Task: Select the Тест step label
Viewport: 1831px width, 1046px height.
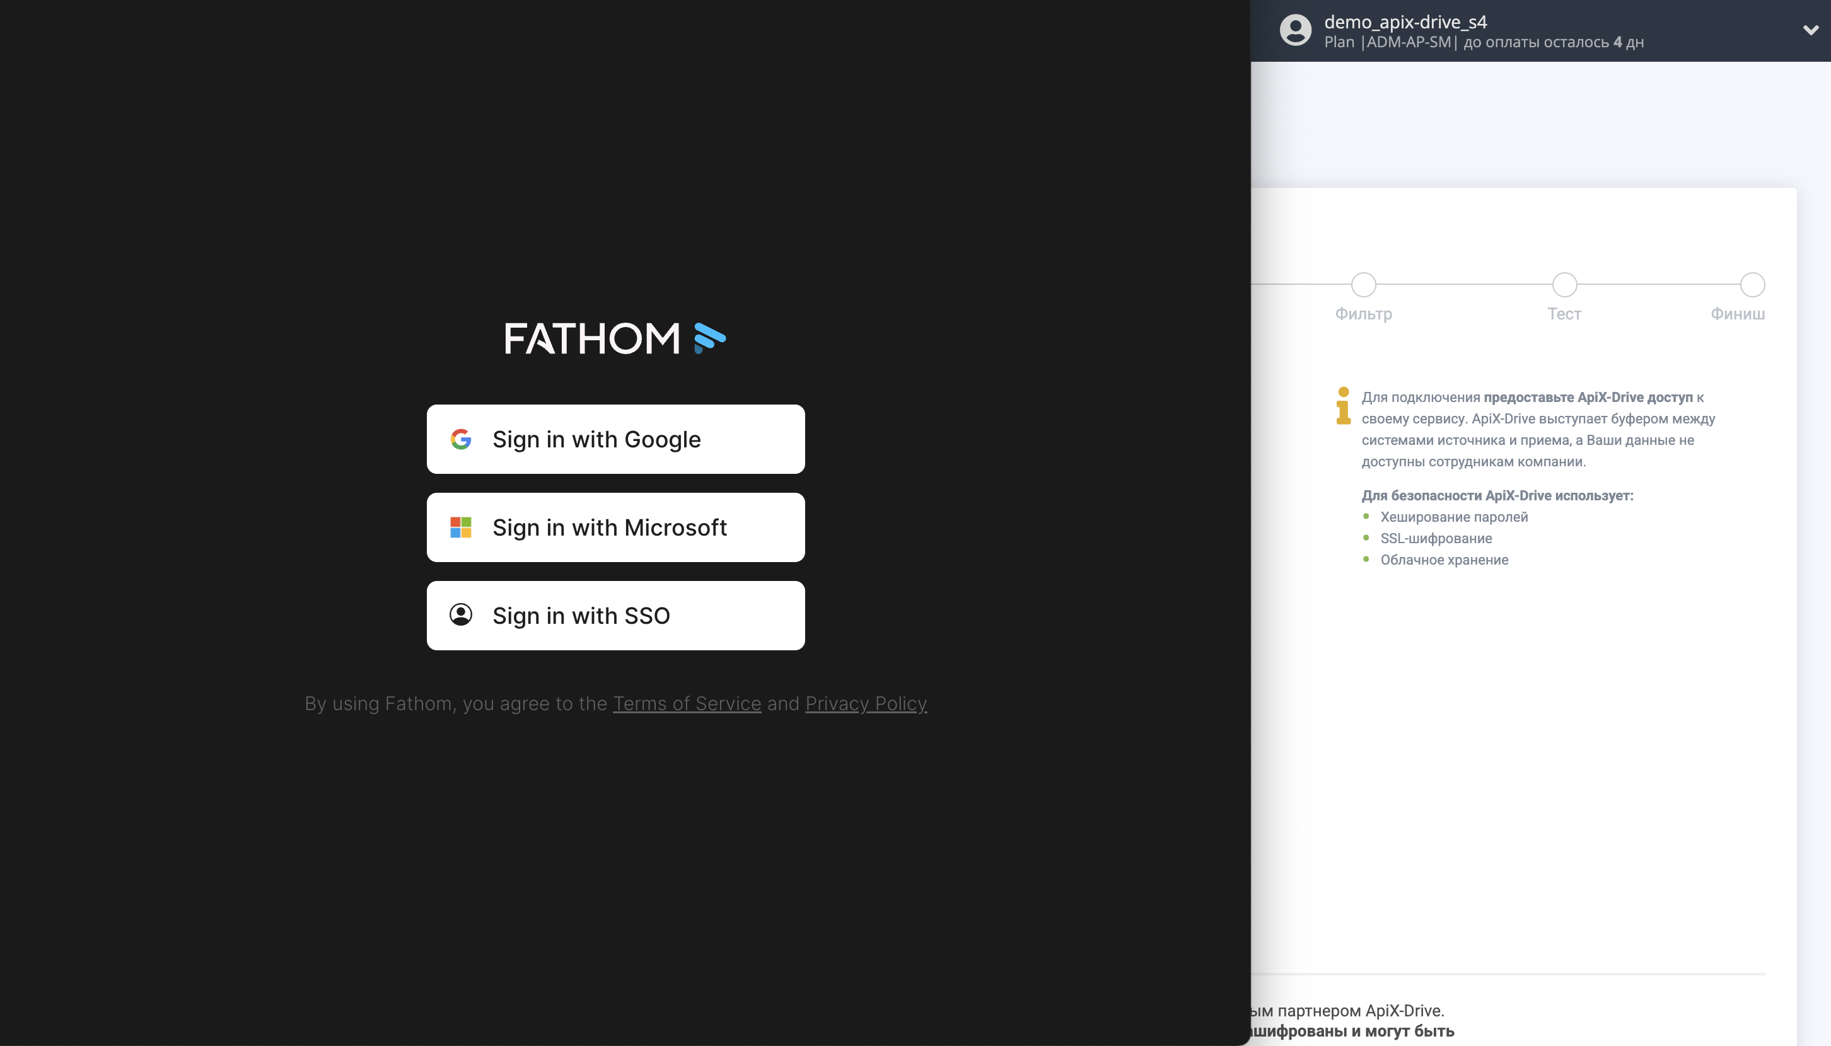Action: coord(1564,314)
